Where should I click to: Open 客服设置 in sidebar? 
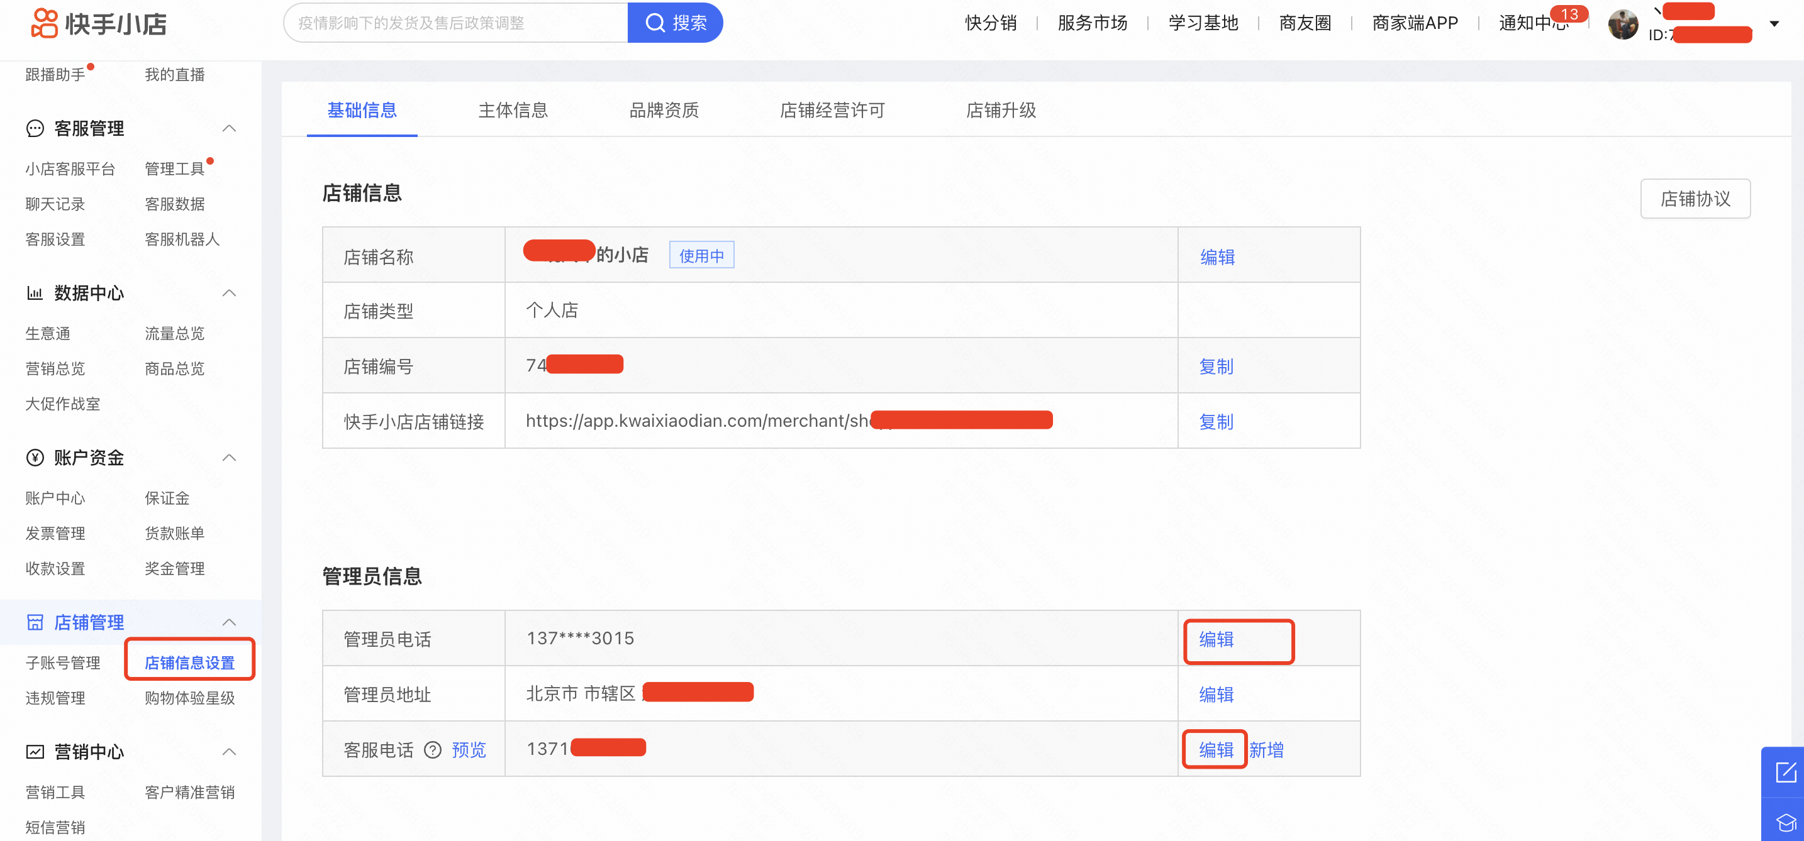(x=55, y=239)
